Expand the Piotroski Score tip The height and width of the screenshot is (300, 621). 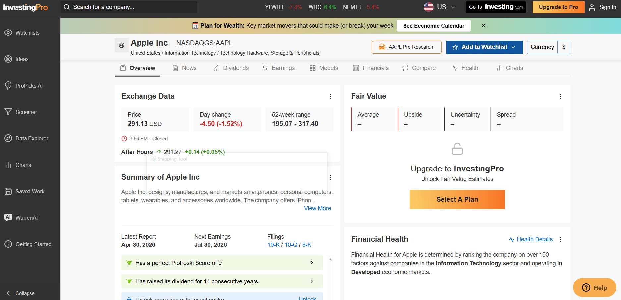pos(222,263)
